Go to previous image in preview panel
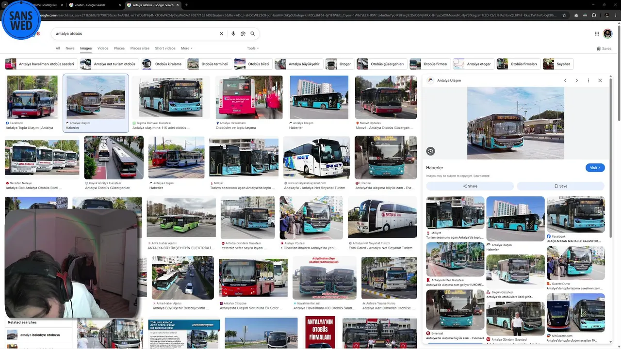The image size is (621, 349). click(x=565, y=80)
